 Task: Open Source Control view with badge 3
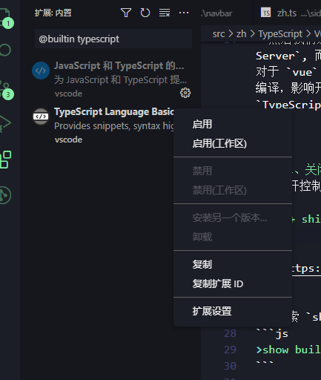coord(7,89)
